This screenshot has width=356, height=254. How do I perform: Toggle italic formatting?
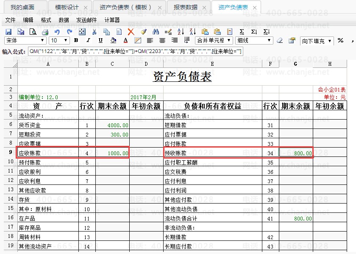tap(88, 41)
